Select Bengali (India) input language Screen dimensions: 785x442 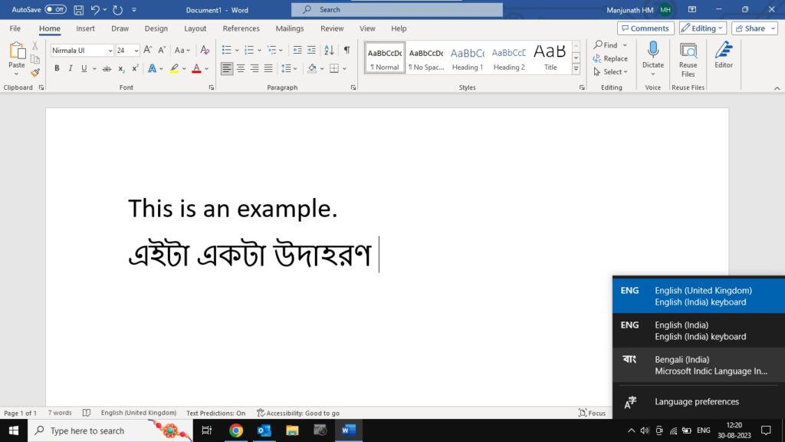(698, 365)
